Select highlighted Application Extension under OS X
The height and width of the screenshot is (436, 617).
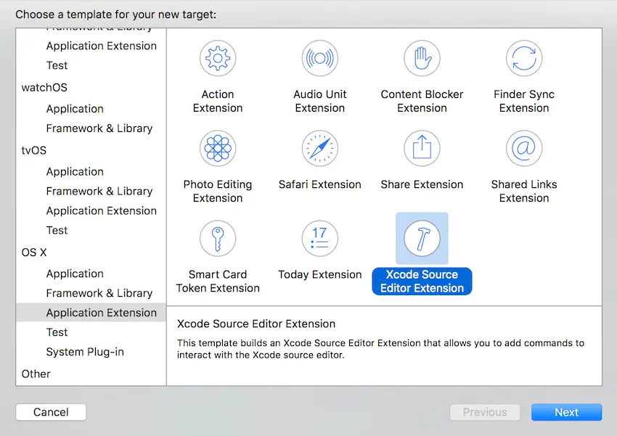click(91, 313)
